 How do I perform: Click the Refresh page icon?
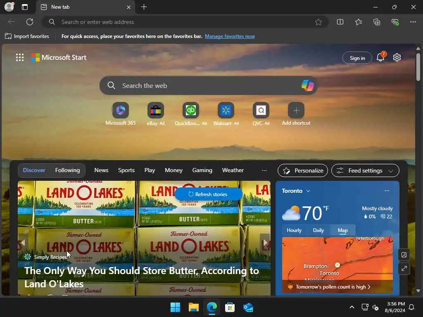click(30, 22)
